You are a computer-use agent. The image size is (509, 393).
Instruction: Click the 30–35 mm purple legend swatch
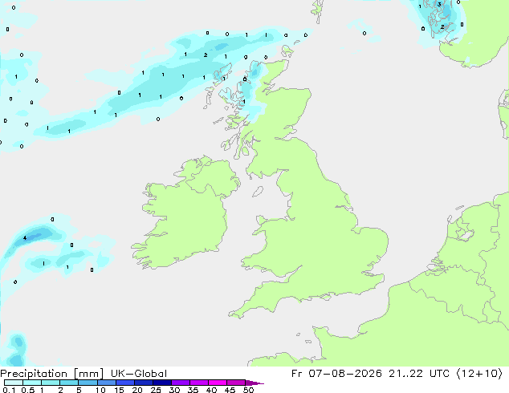(180, 383)
